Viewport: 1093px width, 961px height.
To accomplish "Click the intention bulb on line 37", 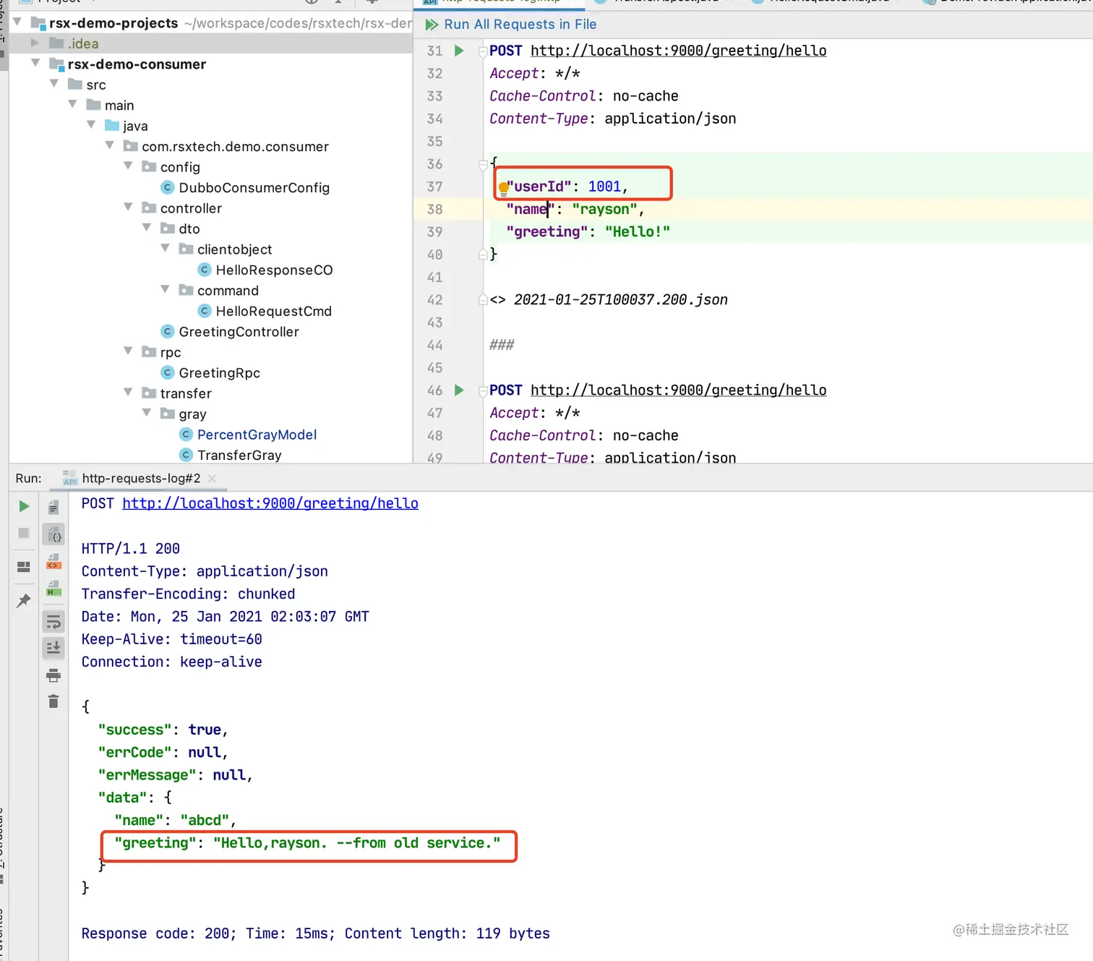I will click(503, 189).
